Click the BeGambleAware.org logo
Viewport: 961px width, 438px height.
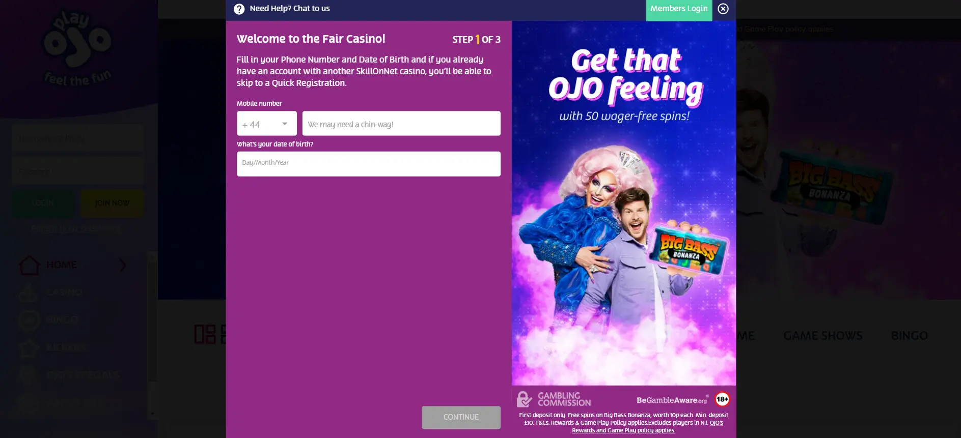coord(672,400)
